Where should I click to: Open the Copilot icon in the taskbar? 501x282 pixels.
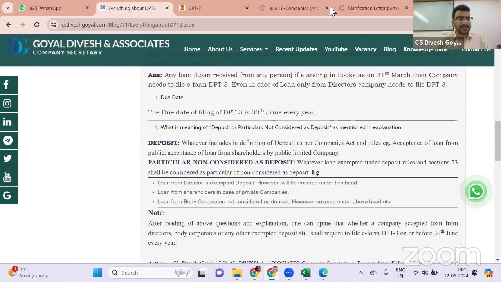point(488,273)
